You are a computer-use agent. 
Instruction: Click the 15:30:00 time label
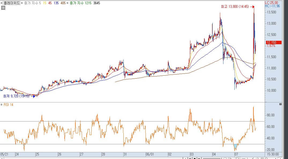[273, 154]
